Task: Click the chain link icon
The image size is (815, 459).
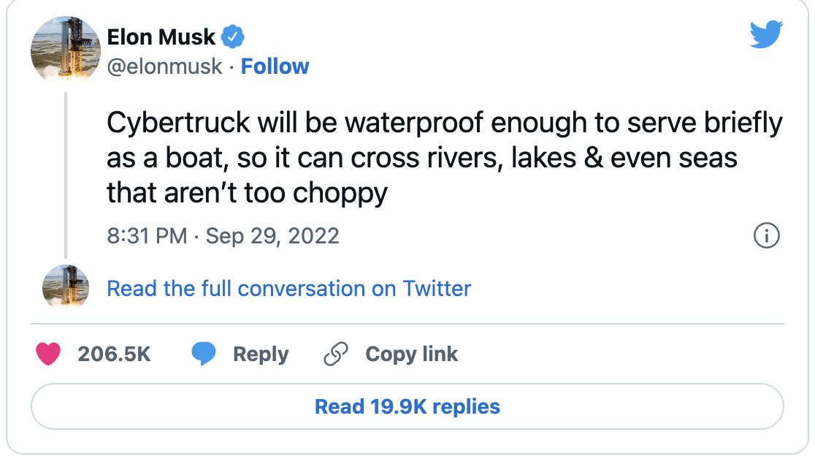Action: (334, 354)
